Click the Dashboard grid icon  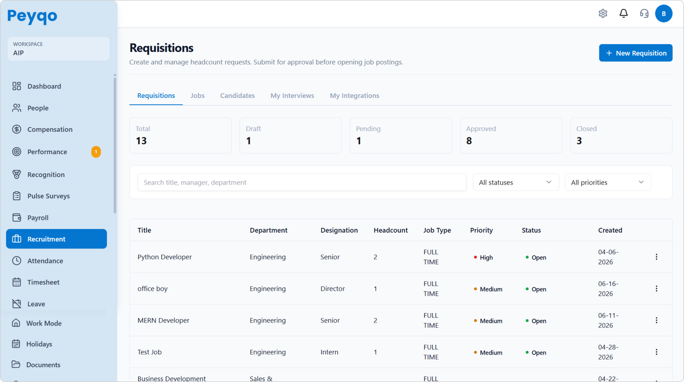point(17,86)
